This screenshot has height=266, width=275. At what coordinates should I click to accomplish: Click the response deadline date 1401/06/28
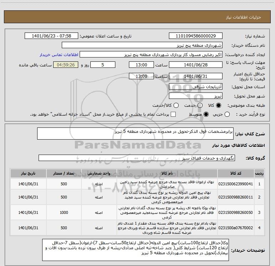[x=196, y=65]
